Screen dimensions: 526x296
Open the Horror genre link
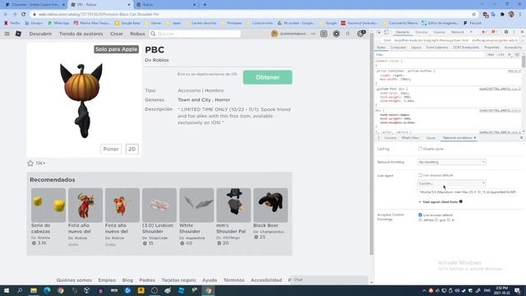click(223, 100)
